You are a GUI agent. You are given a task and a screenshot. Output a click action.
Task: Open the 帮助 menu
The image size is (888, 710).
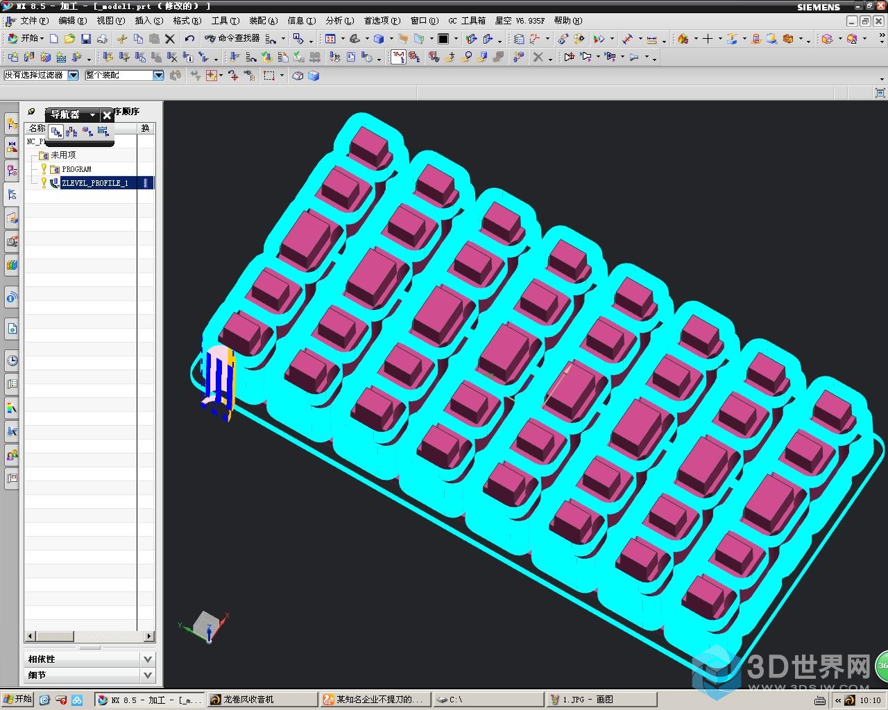(x=568, y=21)
